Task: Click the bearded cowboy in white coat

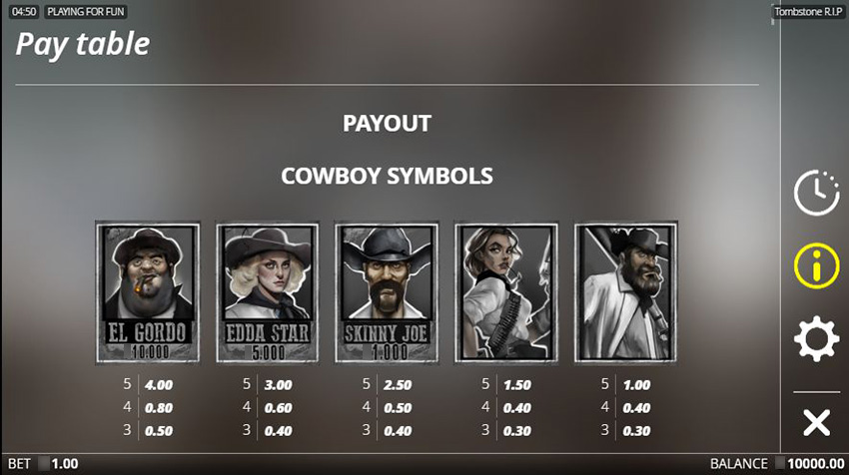Action: click(x=626, y=292)
